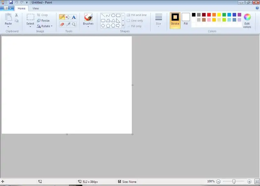Open the Select dropdown arrow
The image size is (260, 186).
pos(30,27)
